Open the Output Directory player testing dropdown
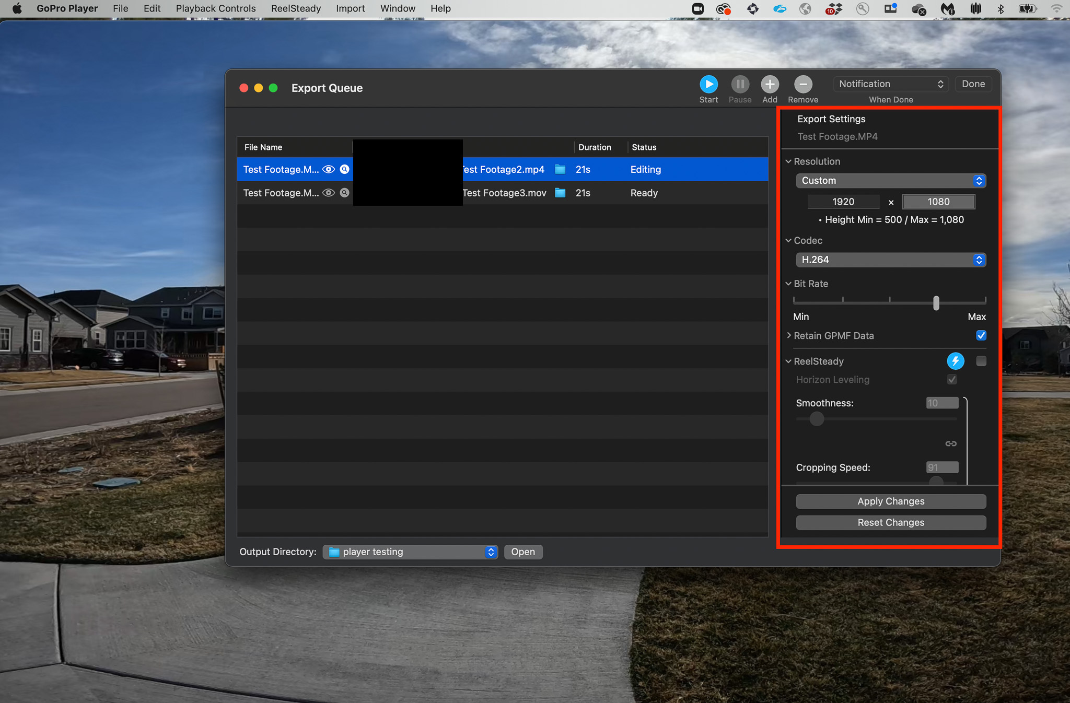This screenshot has height=703, width=1070. coord(410,552)
